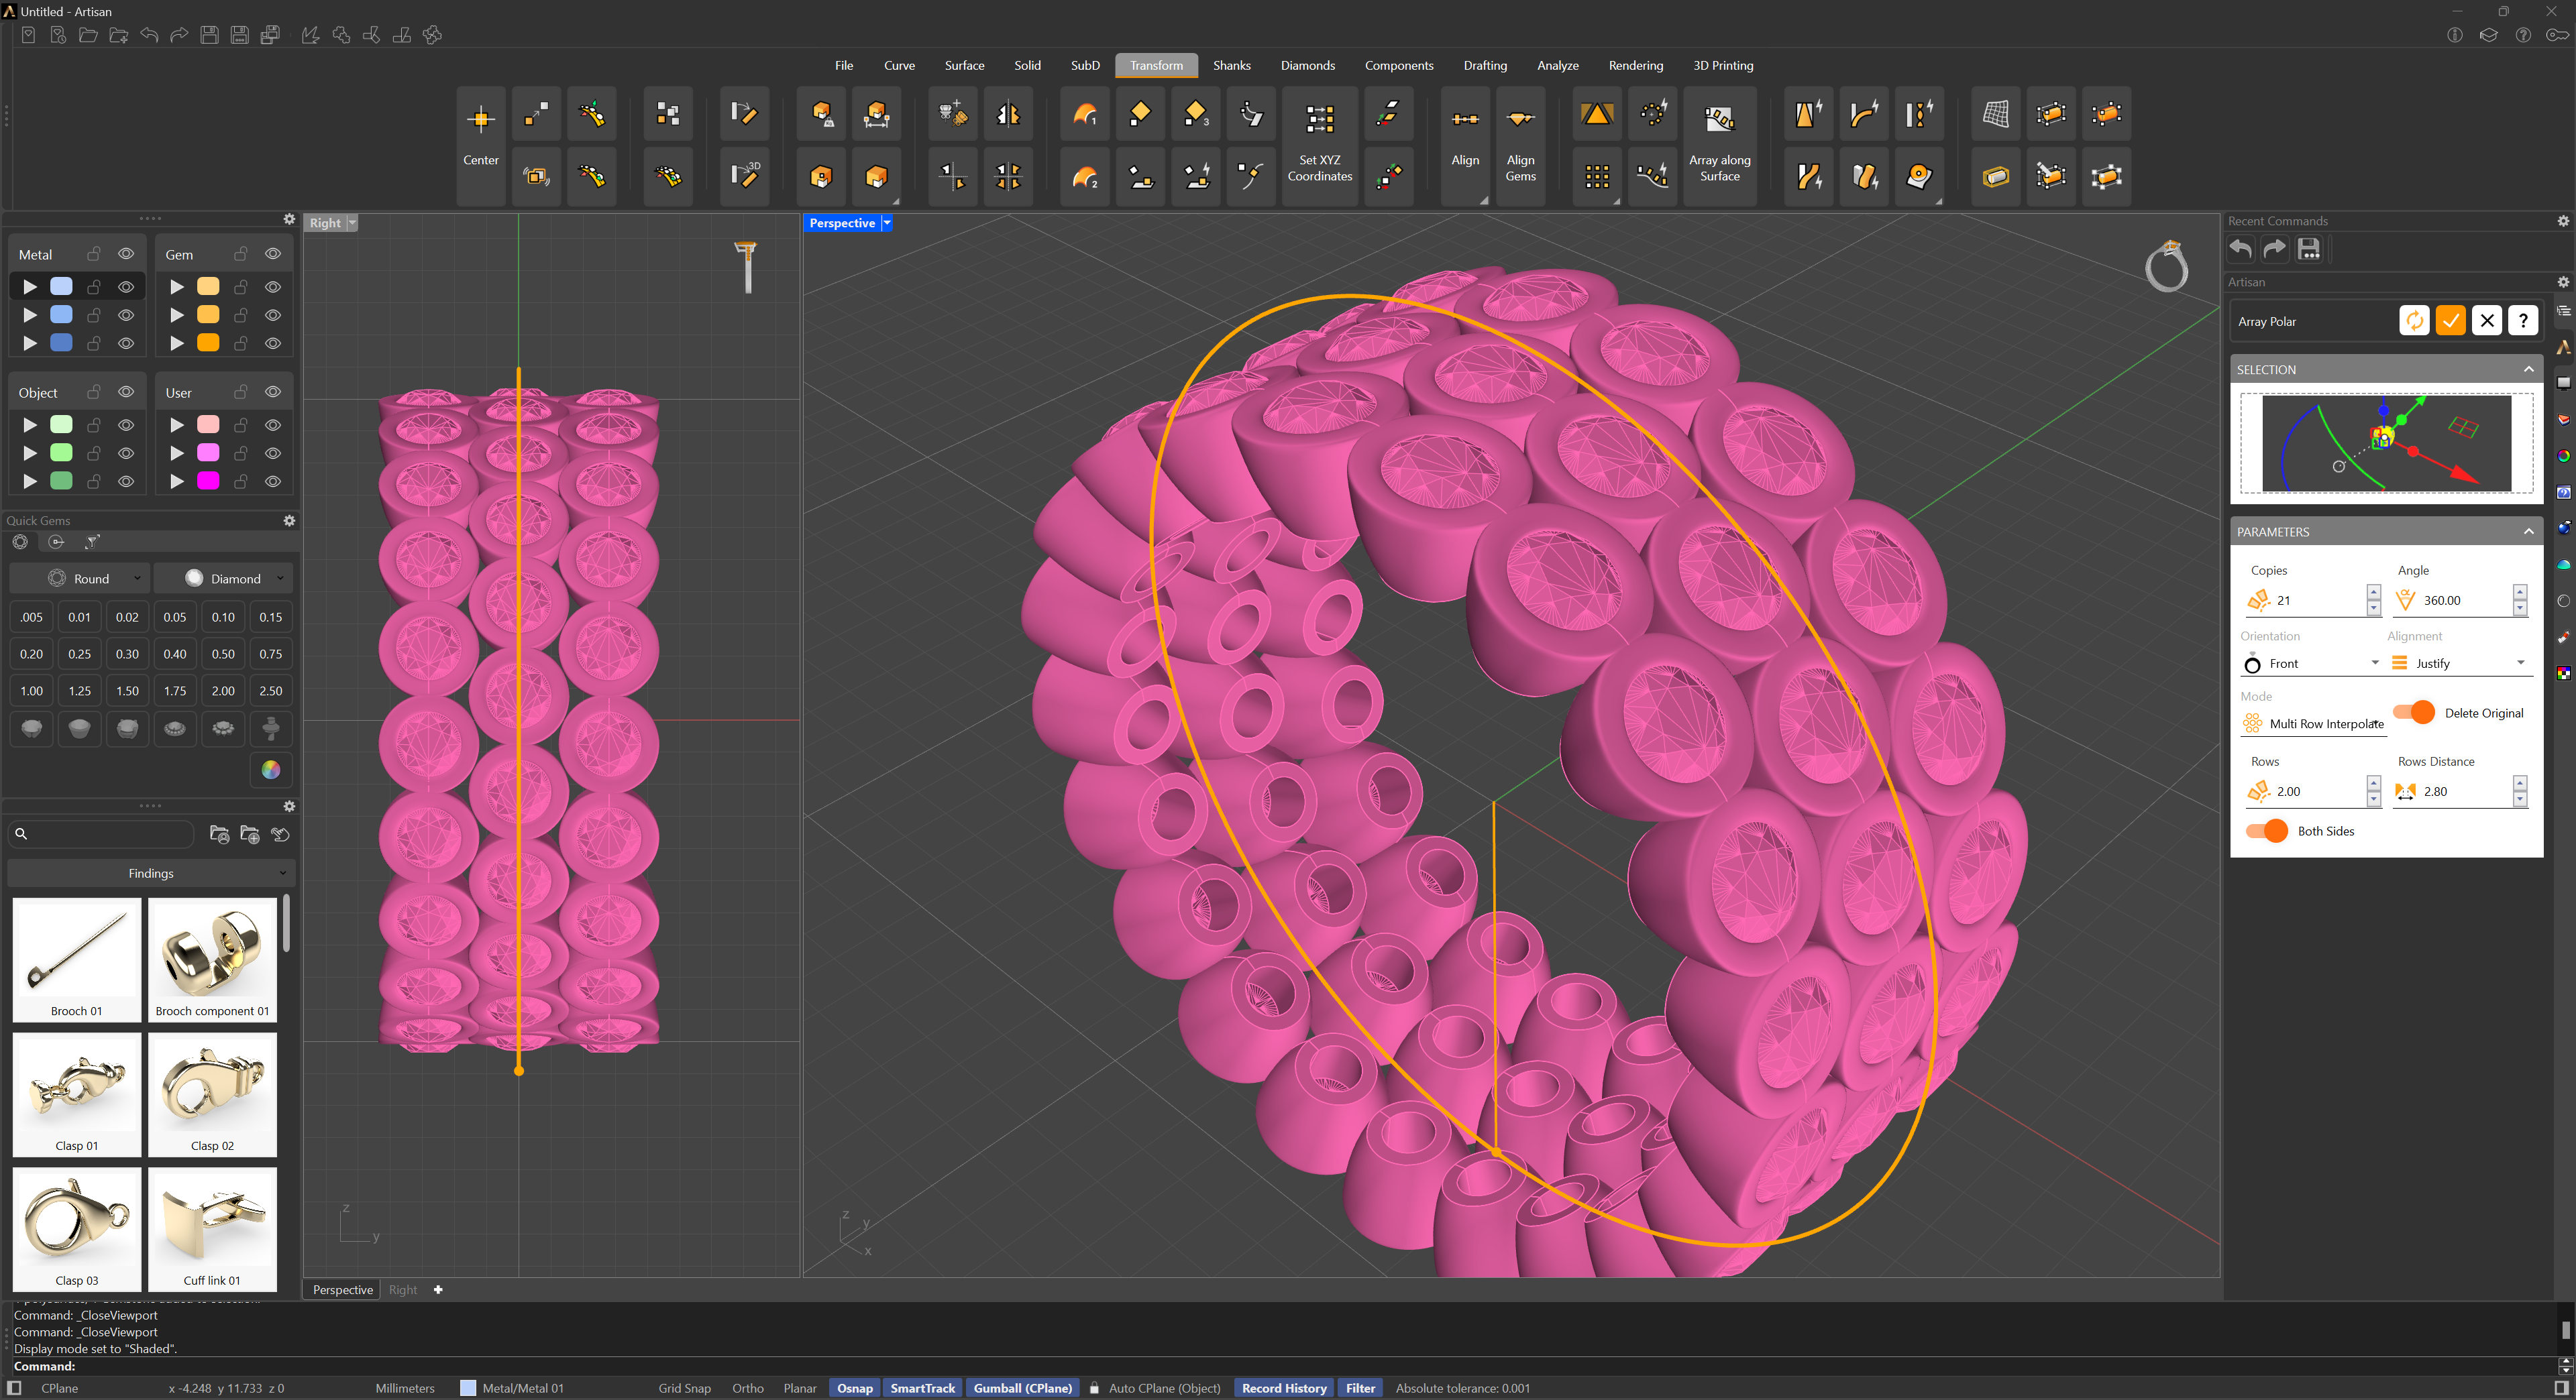
Task: Click the search magnifier in the Findings panel
Action: point(21,833)
